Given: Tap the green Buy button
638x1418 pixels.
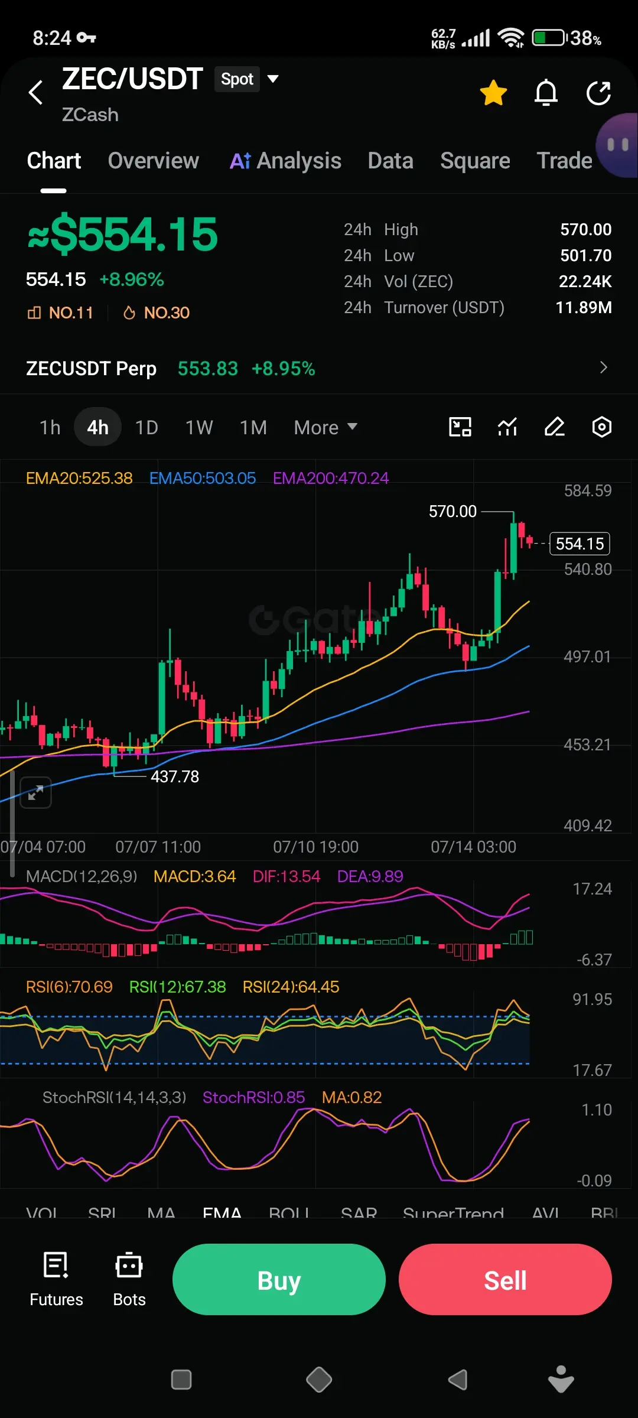Looking at the screenshot, I should [279, 1280].
